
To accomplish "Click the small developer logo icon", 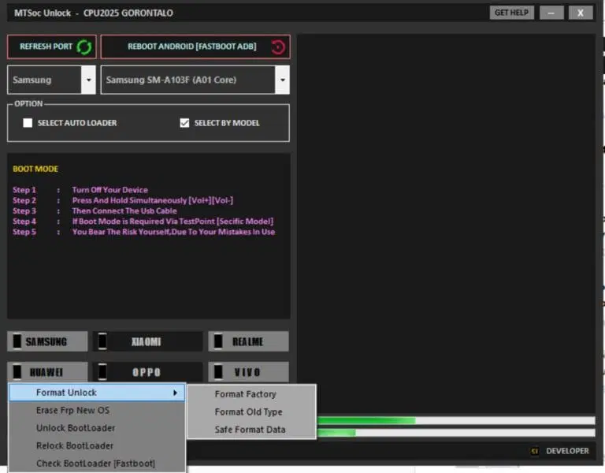I will 535,451.
